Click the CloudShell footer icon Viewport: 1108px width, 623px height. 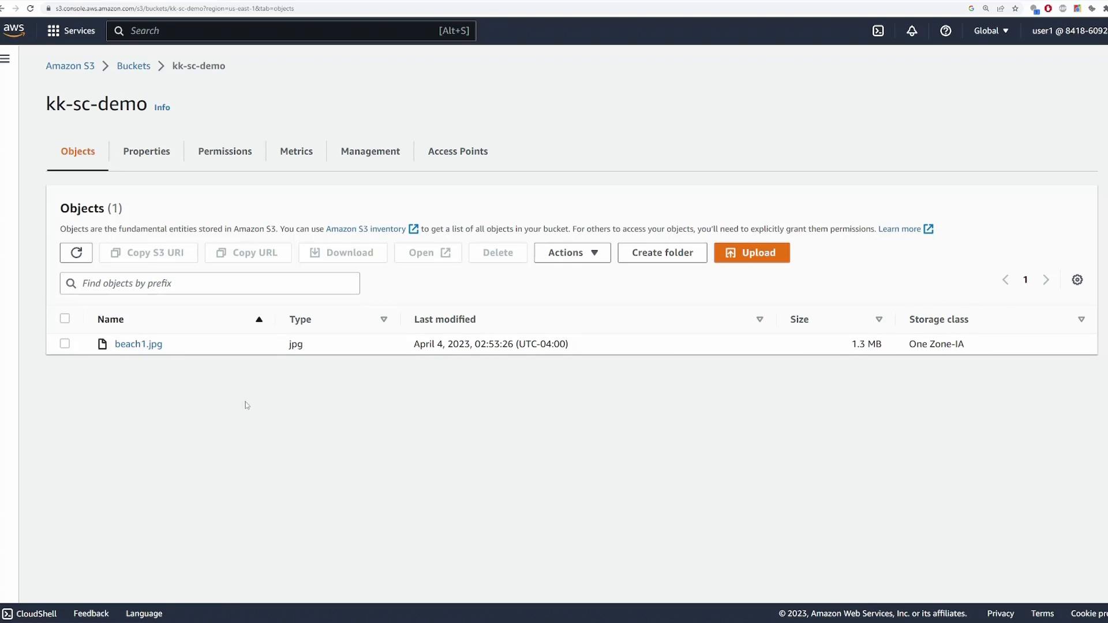[x=8, y=613]
